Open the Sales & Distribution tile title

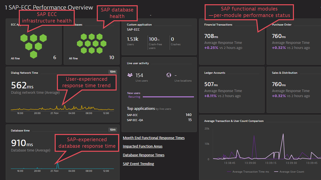coord(285,73)
